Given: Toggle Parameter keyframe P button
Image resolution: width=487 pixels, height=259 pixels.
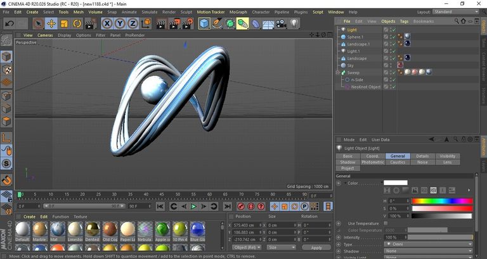Looking at the screenshot, I should 304,206.
